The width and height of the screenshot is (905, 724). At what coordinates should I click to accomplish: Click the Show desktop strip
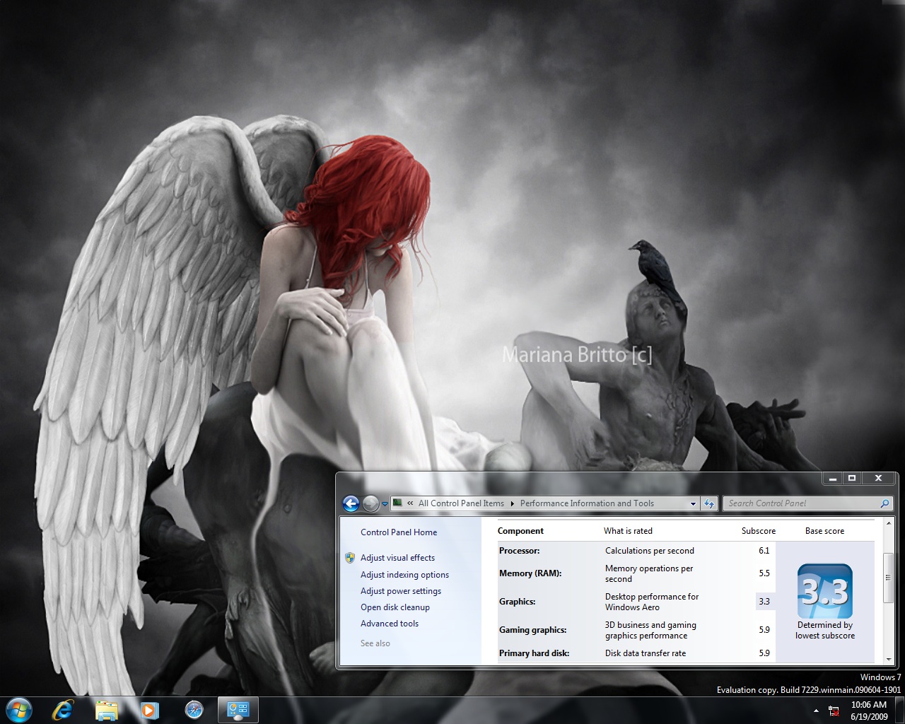(x=900, y=711)
